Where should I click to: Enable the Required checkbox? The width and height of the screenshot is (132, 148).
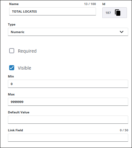(12, 51)
